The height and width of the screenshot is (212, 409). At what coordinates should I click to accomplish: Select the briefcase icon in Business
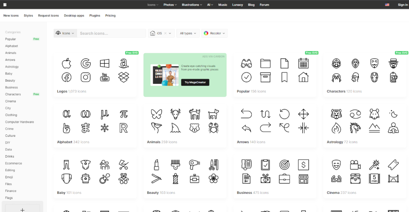pyautogui.click(x=284, y=179)
